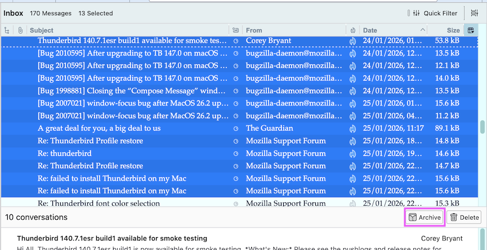This screenshot has height=250, width=487.
Task: Toggle the Quick Filter bar
Action: click(434, 13)
